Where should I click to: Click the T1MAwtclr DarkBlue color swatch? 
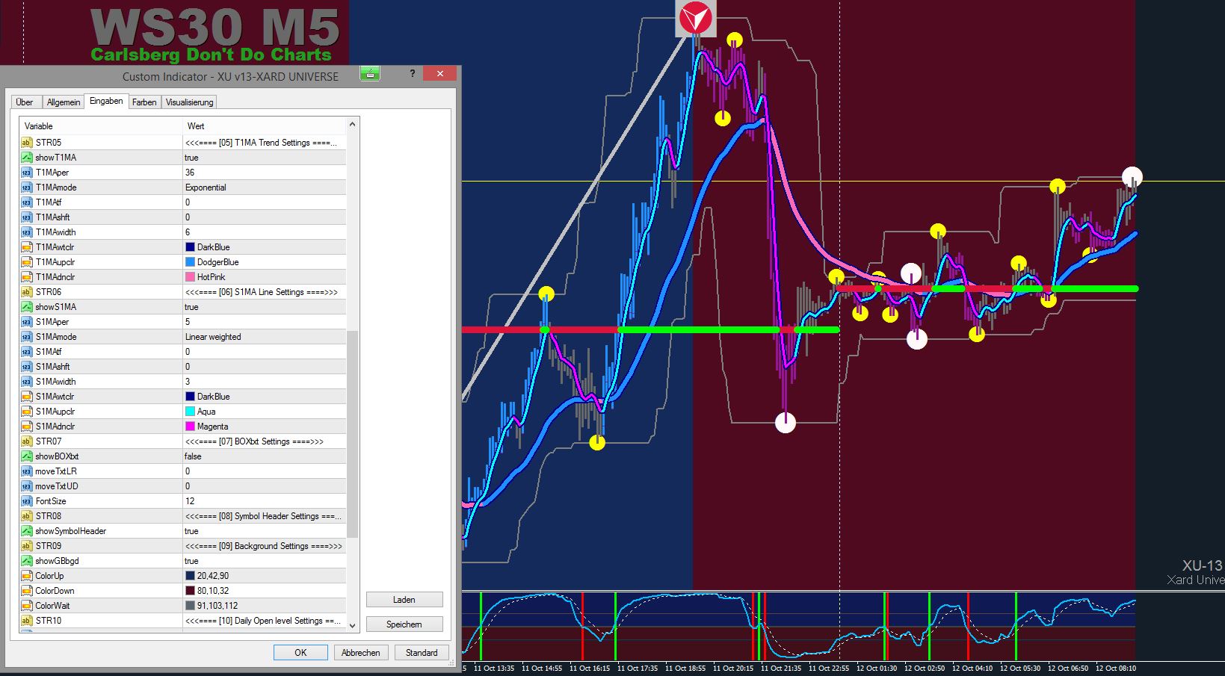coord(190,247)
